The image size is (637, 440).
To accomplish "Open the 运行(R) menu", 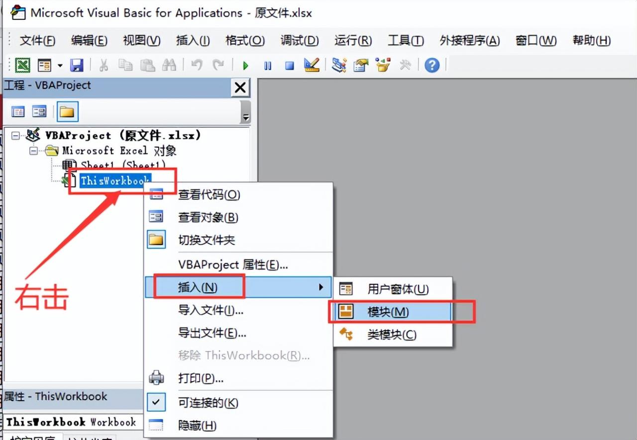I will pos(353,41).
